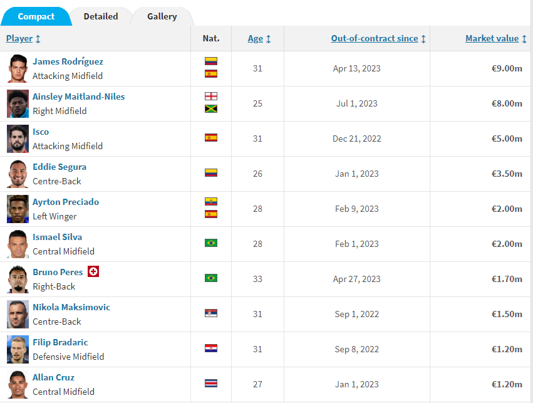This screenshot has height=403, width=533.
Task: Click Nikola Maksimovic's portrait photo
Action: click(x=18, y=315)
